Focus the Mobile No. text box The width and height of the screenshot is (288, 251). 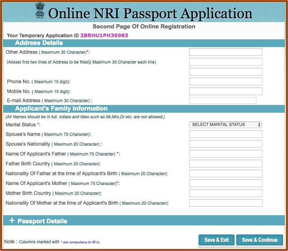(x=225, y=92)
